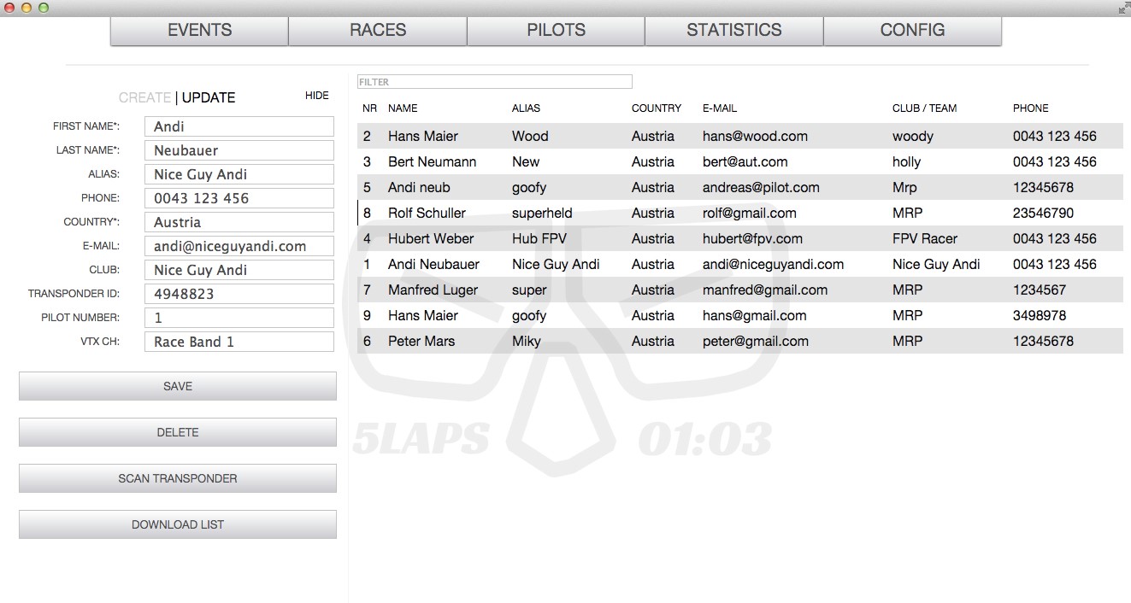This screenshot has width=1131, height=603.
Task: Open the EVENTS tab
Action: (x=199, y=30)
